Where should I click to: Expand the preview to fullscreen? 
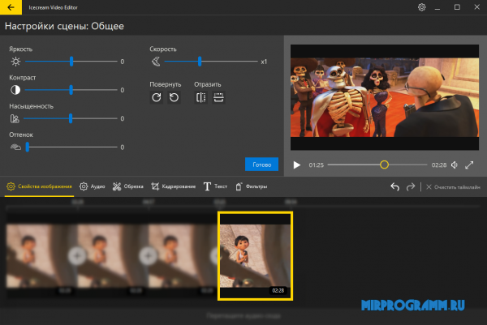click(469, 165)
